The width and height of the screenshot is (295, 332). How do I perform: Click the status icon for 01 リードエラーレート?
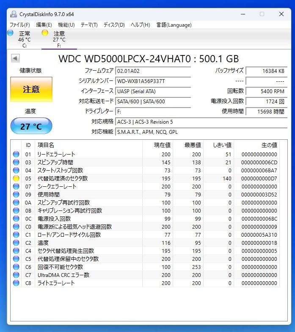pos(16,154)
